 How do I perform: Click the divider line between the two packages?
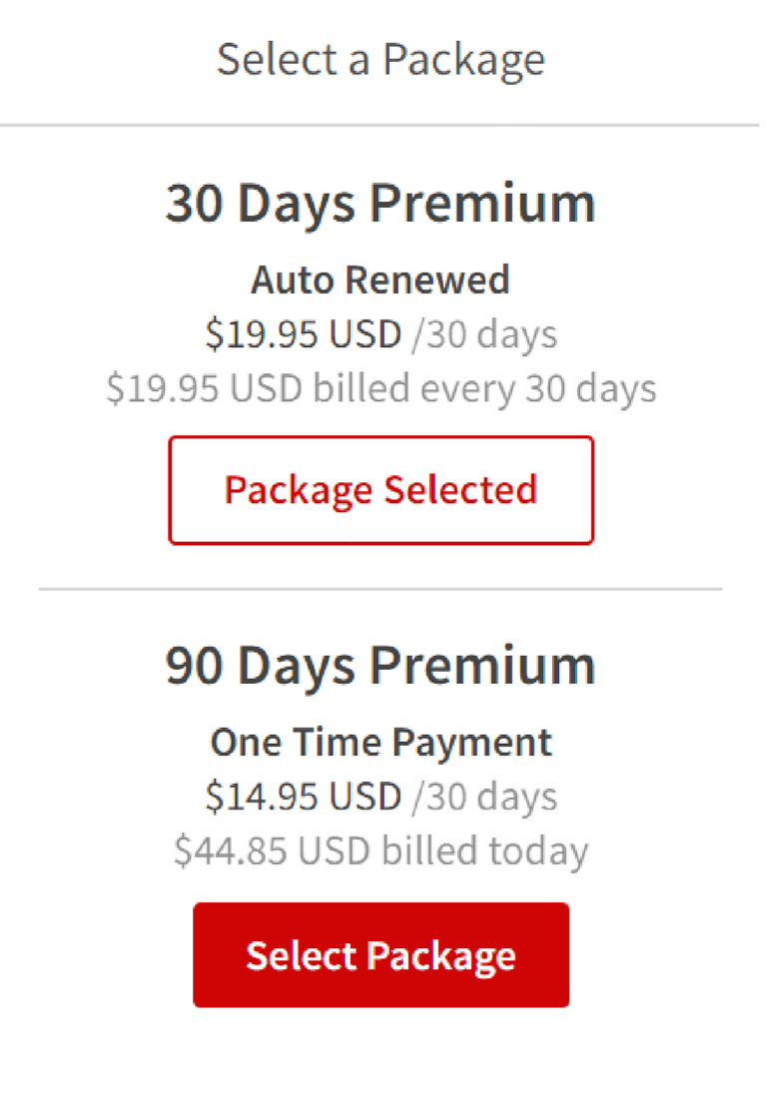point(381,589)
